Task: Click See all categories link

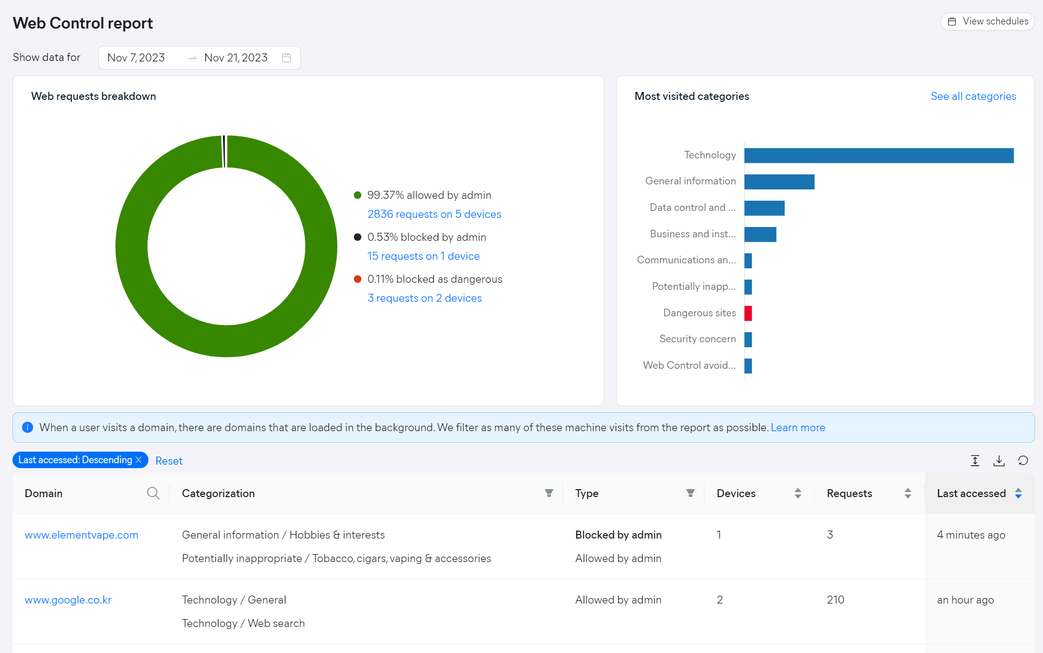Action: pos(973,96)
